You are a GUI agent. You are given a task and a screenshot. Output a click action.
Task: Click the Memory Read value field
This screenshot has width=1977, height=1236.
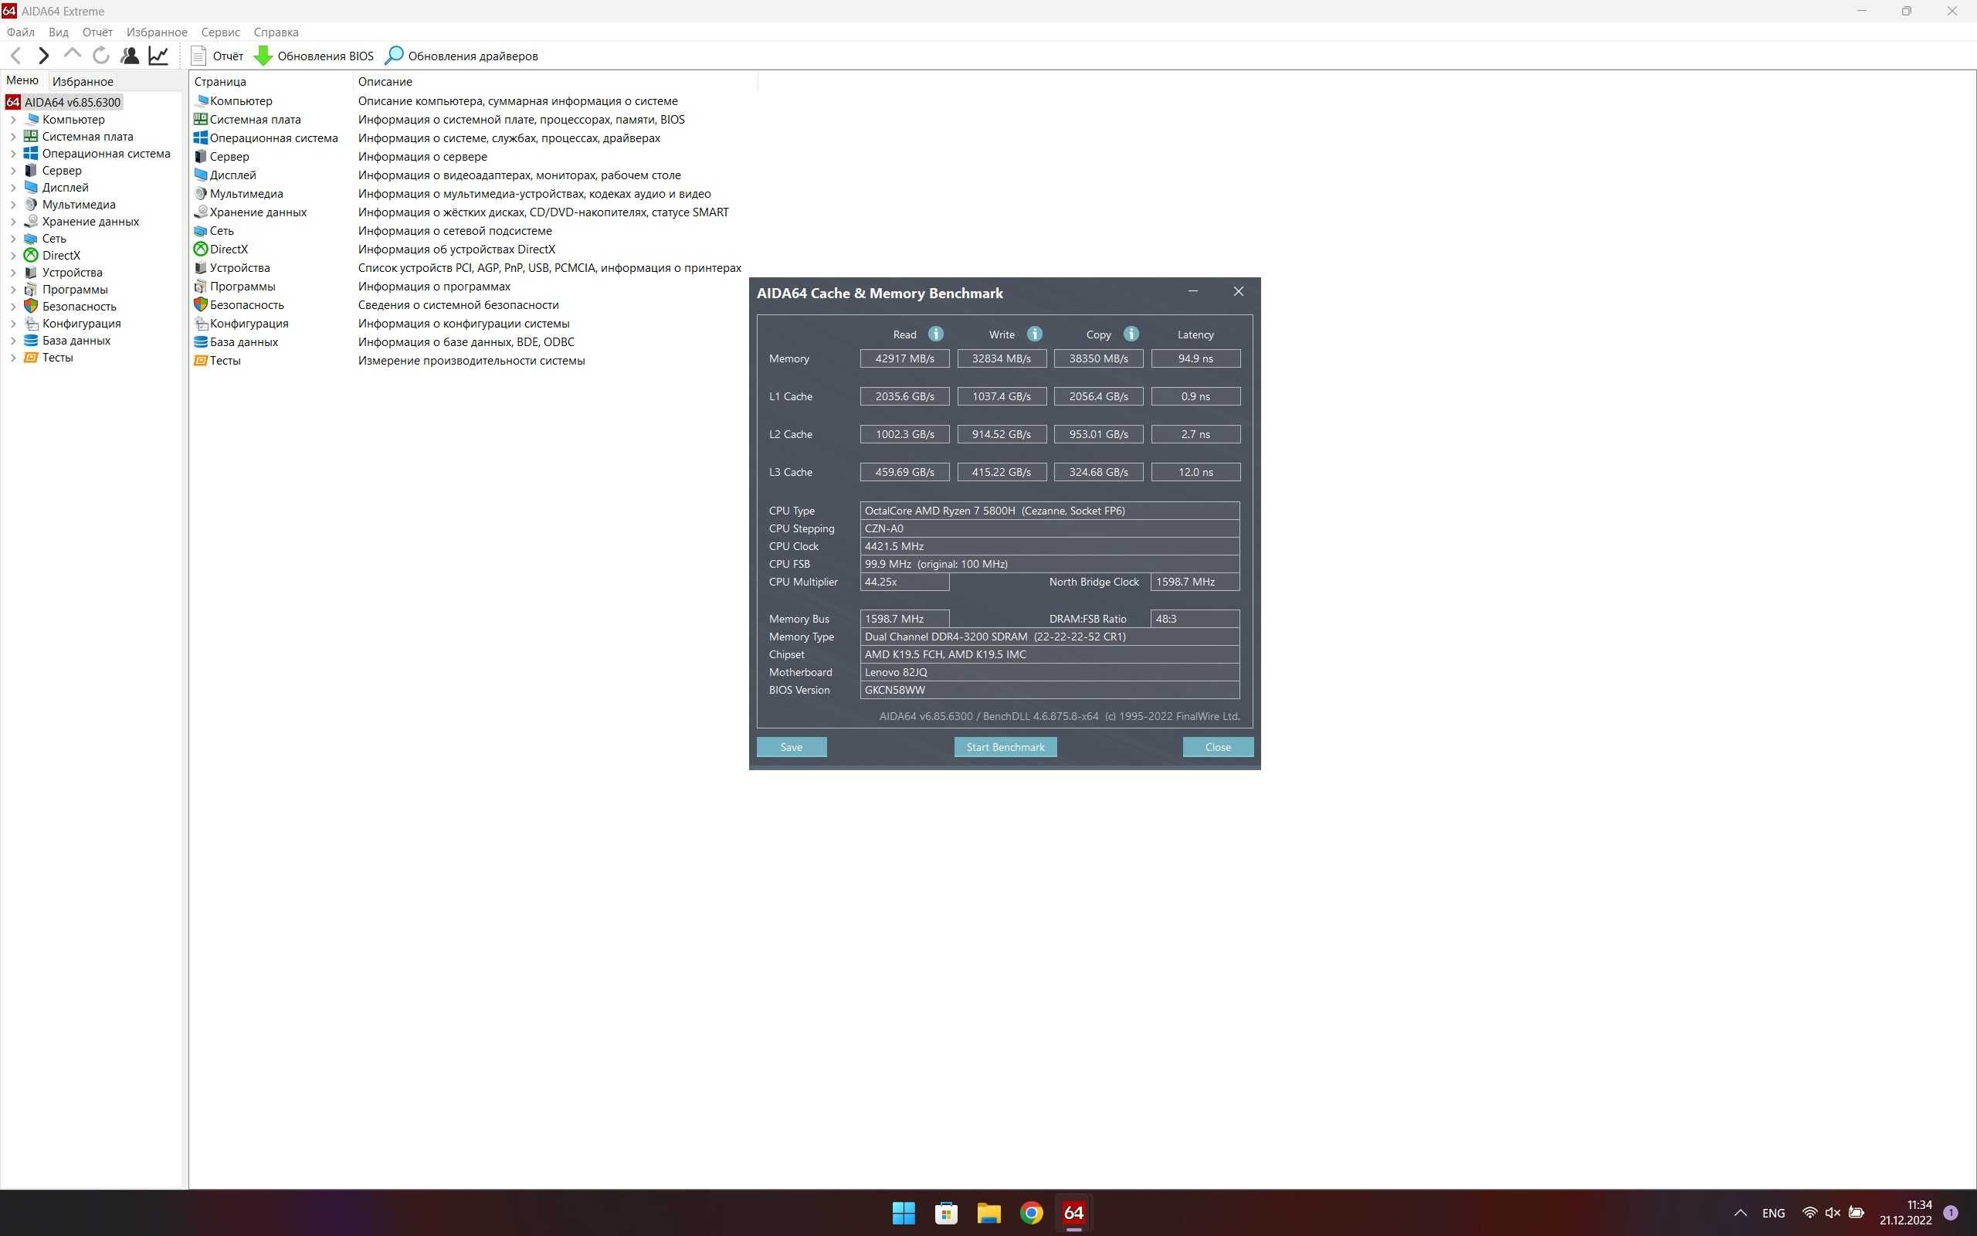coord(904,358)
